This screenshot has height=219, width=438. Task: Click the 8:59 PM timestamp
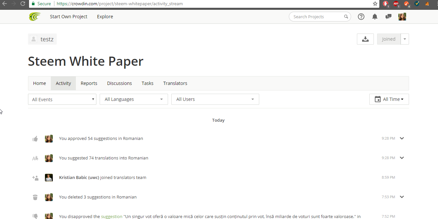[x=389, y=178]
